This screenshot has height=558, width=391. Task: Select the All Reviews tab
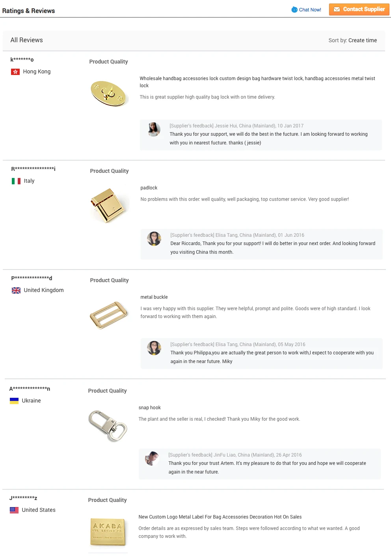[27, 40]
